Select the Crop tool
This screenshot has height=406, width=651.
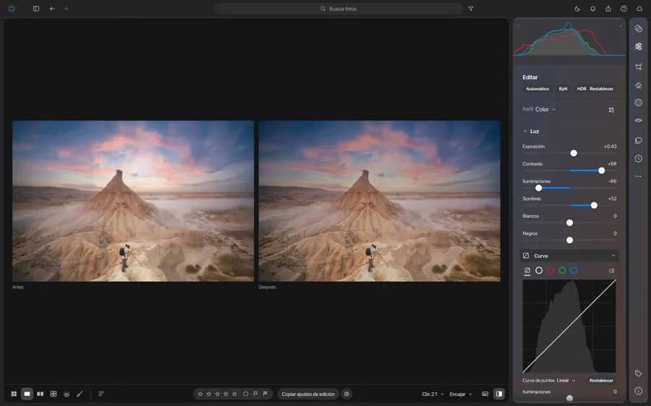pyautogui.click(x=639, y=66)
